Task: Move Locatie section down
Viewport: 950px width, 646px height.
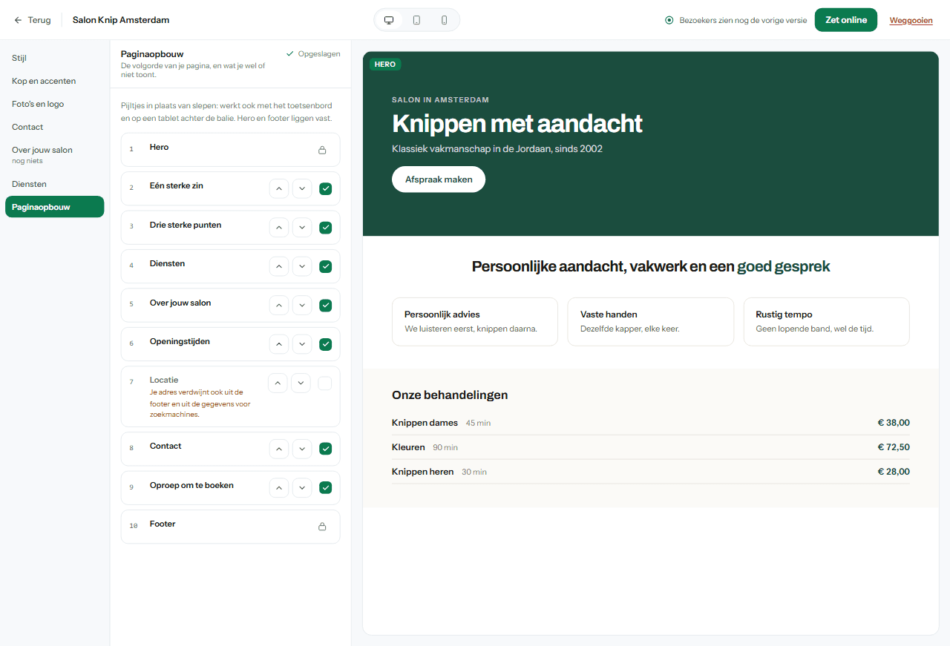Action: (x=301, y=383)
